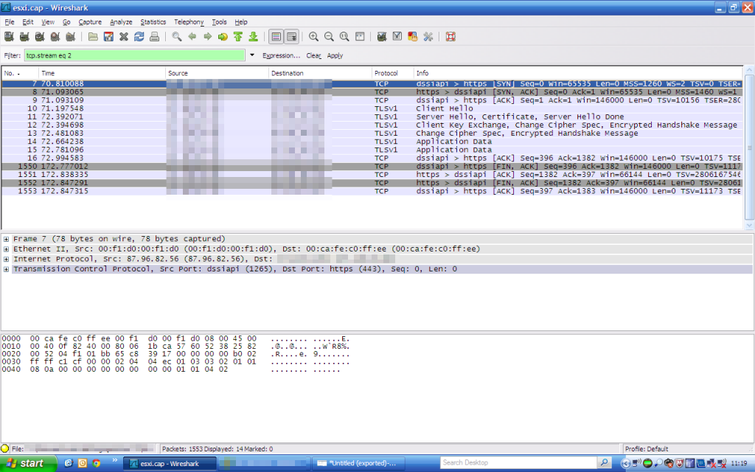
Task: Find a packet with magnifier icon
Action: tap(177, 37)
